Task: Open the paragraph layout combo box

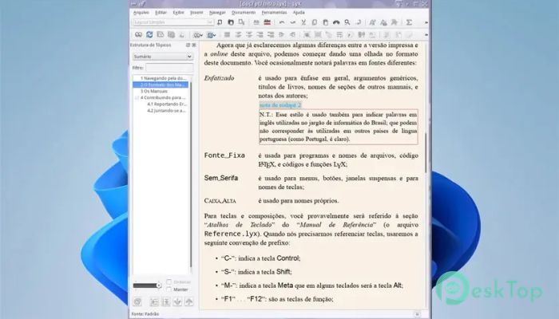Action: (173, 22)
